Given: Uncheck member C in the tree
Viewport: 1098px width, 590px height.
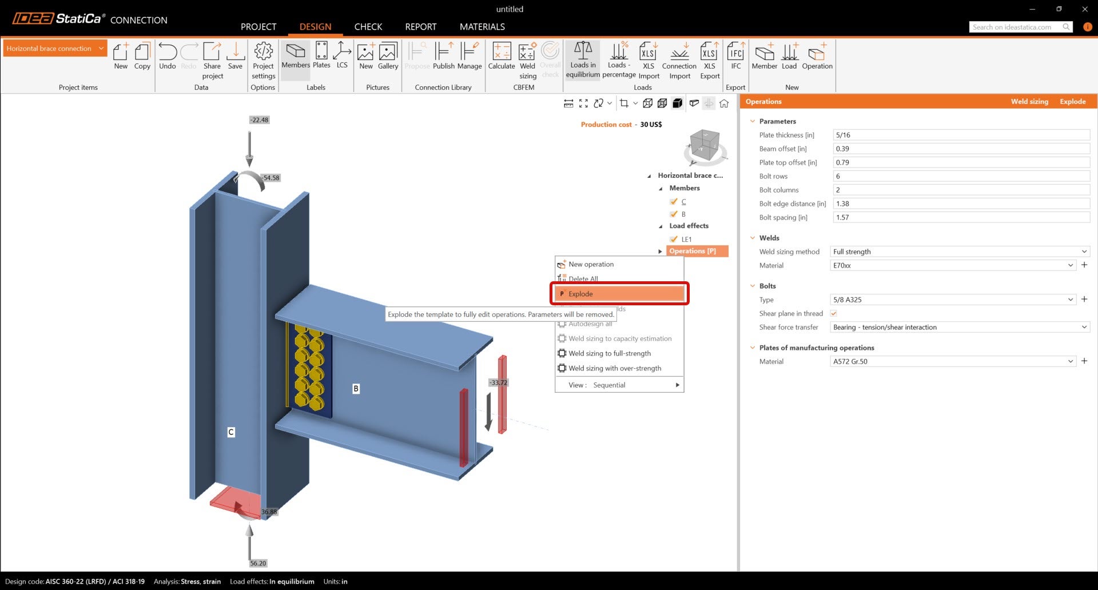Looking at the screenshot, I should tap(674, 201).
